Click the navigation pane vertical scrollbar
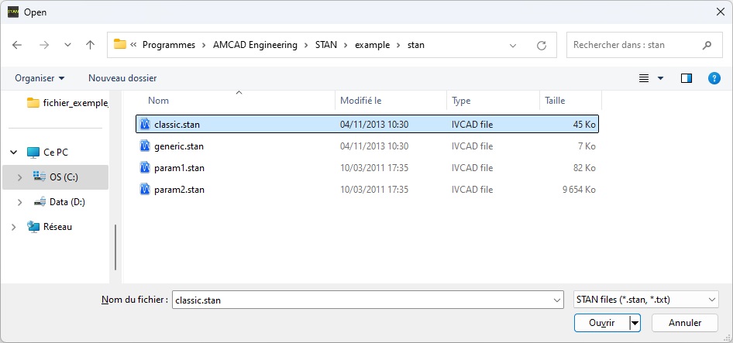 pos(115,248)
